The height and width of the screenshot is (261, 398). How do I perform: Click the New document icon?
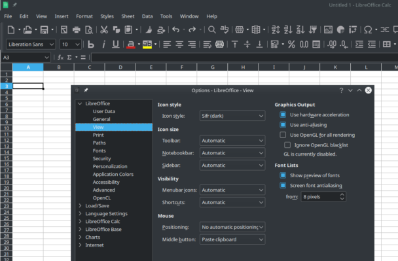[11, 30]
